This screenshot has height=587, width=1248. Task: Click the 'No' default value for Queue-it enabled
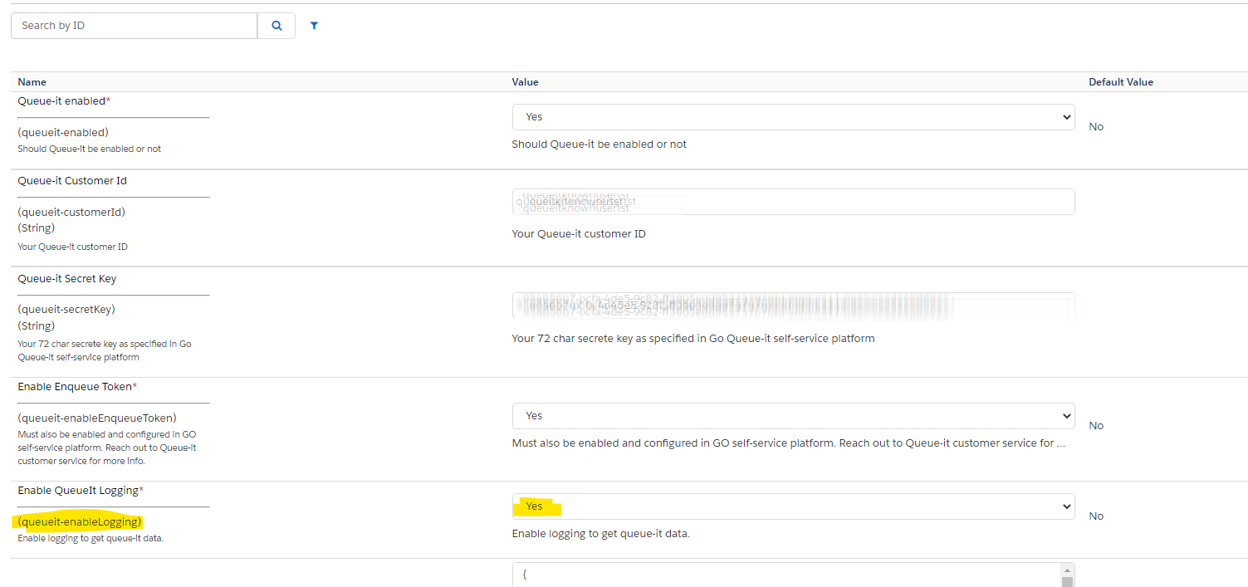1096,127
